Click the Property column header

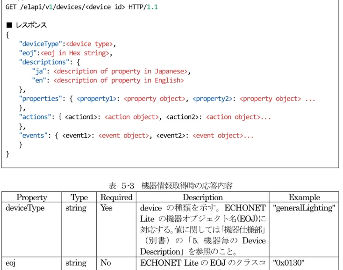[x=32, y=197]
